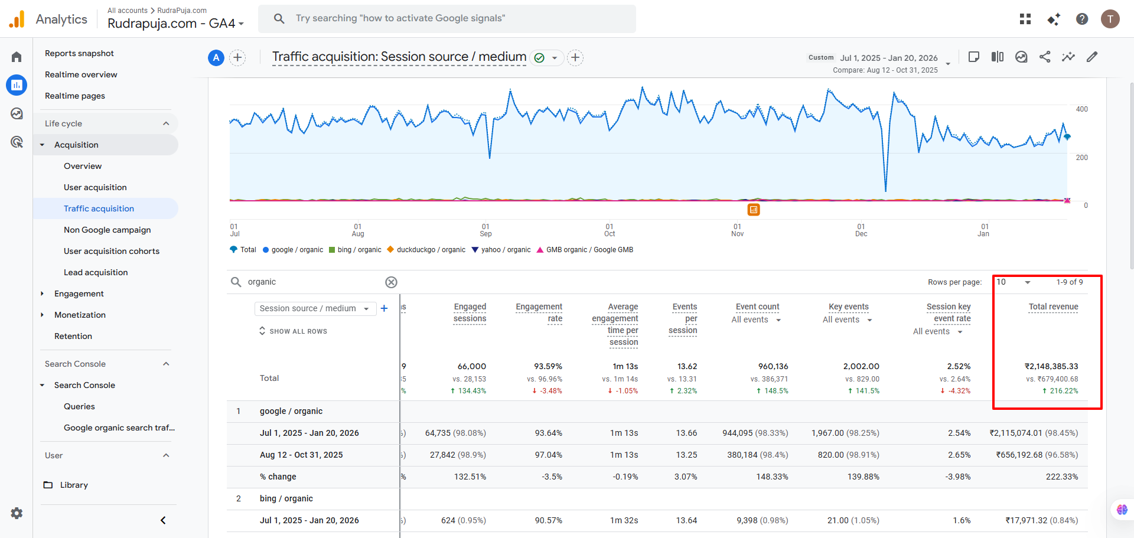The height and width of the screenshot is (538, 1134).
Task: Open Google organic search traffic report
Action: click(x=119, y=428)
